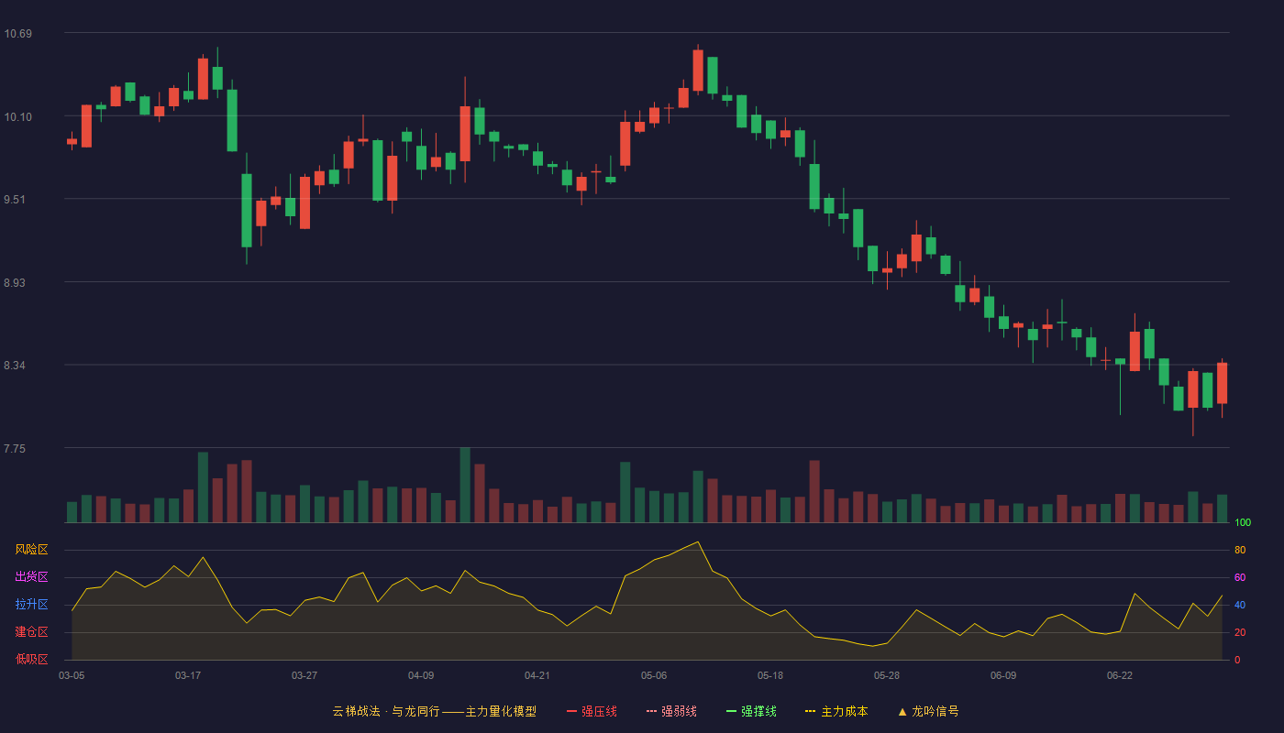1284x733 pixels.
Task: Click the 05-06 date axis label
Action: point(654,675)
